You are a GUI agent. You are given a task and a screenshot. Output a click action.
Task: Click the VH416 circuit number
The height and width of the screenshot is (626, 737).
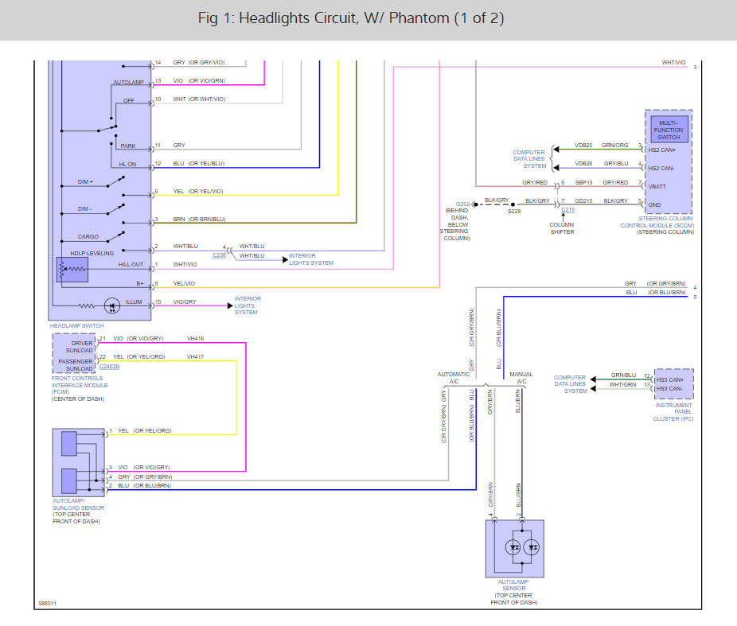point(195,339)
